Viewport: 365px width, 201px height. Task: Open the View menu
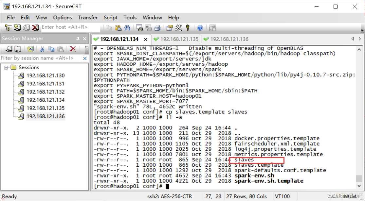[42, 17]
